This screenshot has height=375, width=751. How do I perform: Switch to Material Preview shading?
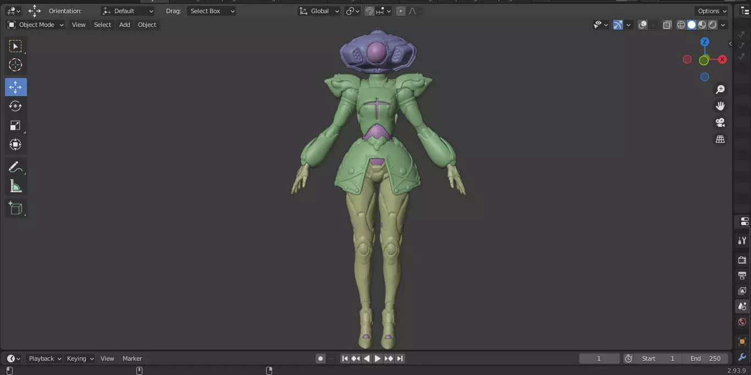click(702, 25)
